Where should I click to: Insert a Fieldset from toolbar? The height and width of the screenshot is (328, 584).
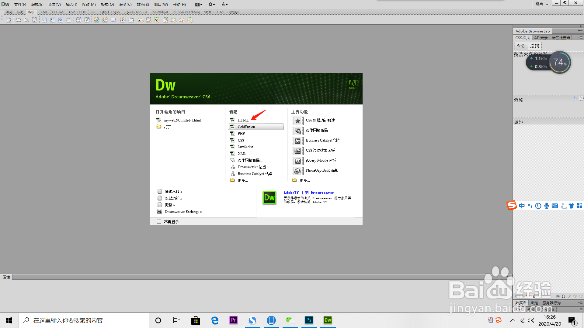[x=131, y=20]
